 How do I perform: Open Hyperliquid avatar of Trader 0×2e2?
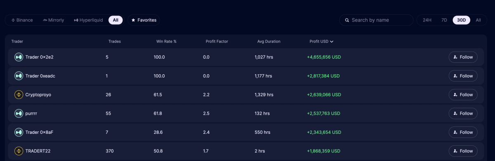pyautogui.click(x=19, y=57)
